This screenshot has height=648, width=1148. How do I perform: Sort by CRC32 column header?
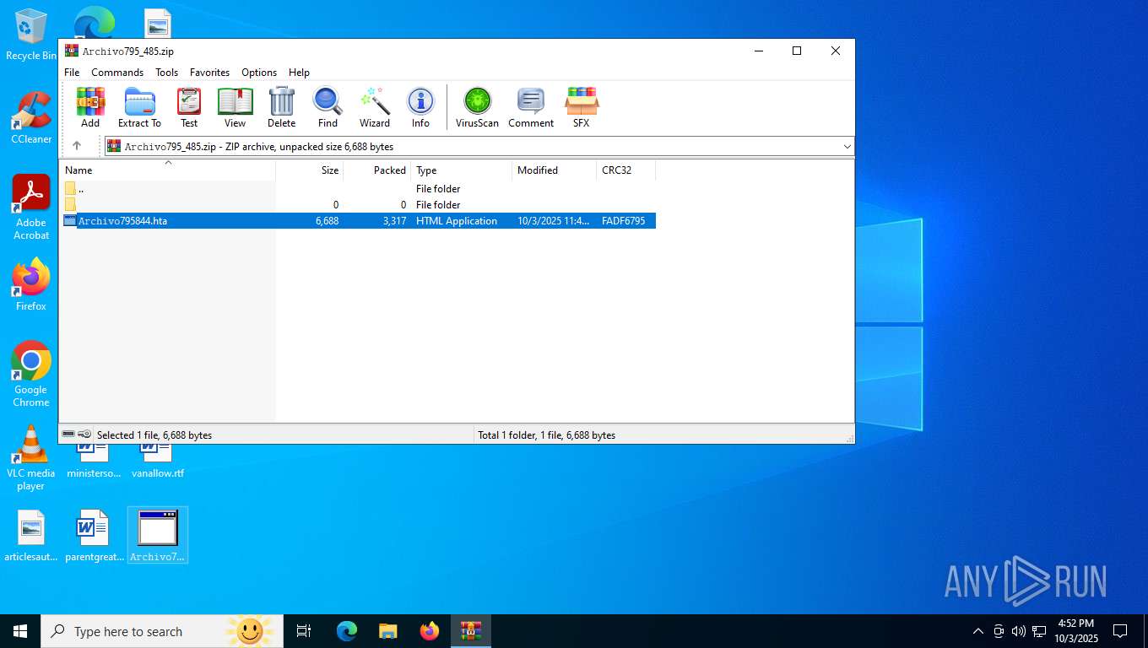coord(626,170)
